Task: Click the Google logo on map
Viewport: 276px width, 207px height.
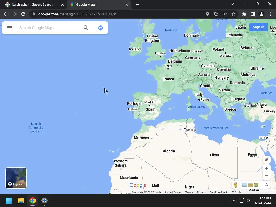Action: click(x=138, y=185)
